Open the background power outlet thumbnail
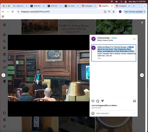This screenshot has height=132, width=148. point(40,124)
